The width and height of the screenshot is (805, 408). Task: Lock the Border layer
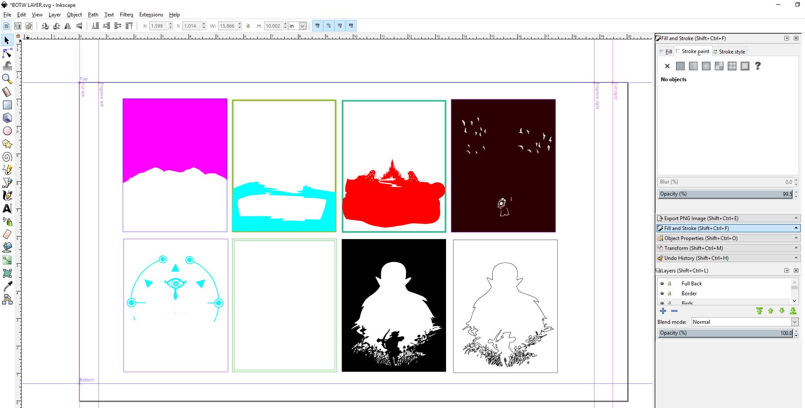(670, 294)
